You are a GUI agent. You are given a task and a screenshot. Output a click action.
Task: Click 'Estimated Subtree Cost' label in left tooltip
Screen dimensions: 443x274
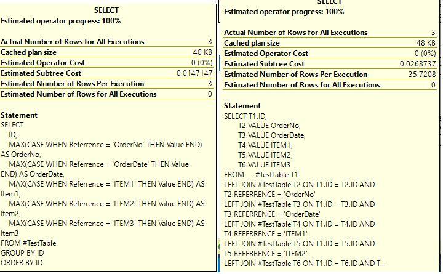point(41,73)
